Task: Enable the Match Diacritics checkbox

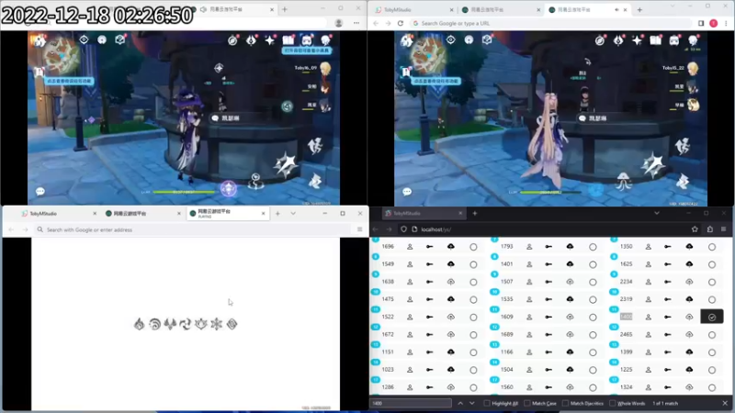Action: (x=565, y=403)
